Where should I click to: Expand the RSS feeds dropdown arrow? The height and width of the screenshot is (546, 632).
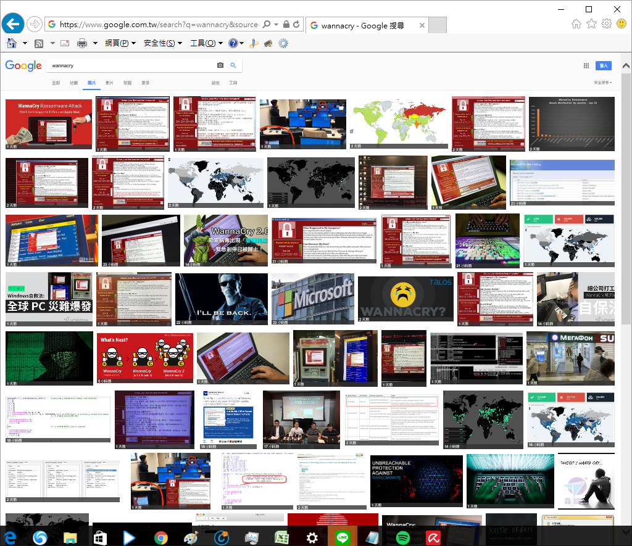[52, 43]
